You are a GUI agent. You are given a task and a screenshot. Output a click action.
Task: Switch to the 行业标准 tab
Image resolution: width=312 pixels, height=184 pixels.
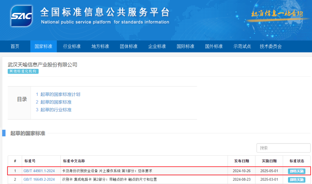pyautogui.click(x=72, y=46)
